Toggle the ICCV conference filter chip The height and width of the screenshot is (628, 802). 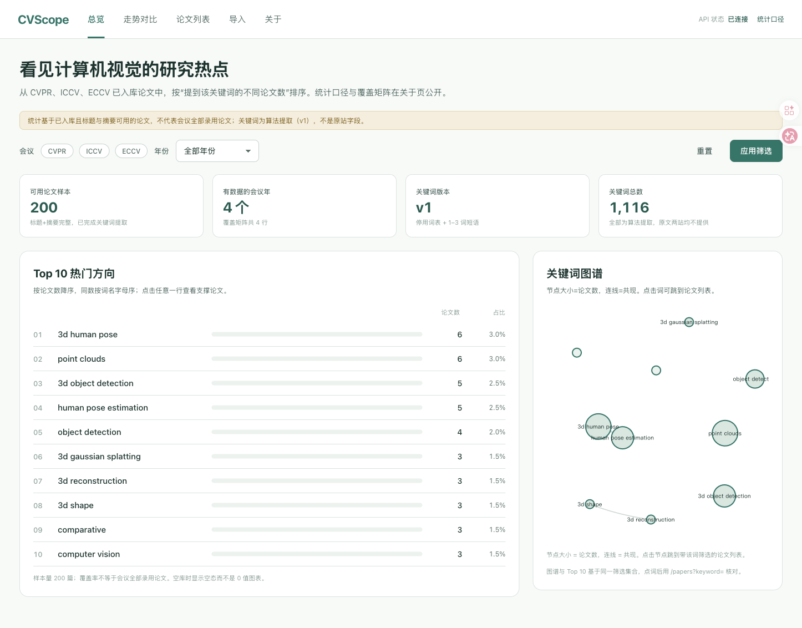tap(94, 151)
